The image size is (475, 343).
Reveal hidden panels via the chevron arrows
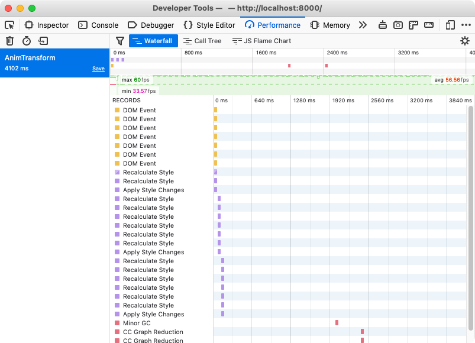(363, 25)
